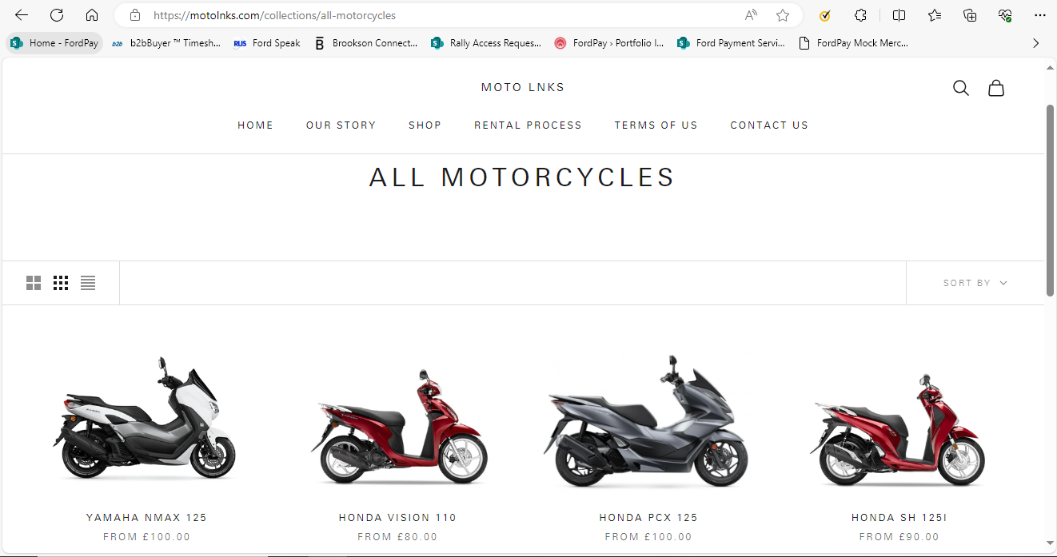1057x557 pixels.
Task: Add page to favorites with star icon
Action: [x=783, y=15]
